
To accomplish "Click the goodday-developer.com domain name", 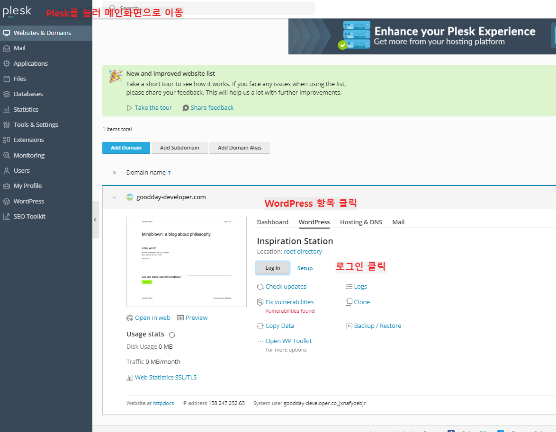I will (x=171, y=197).
